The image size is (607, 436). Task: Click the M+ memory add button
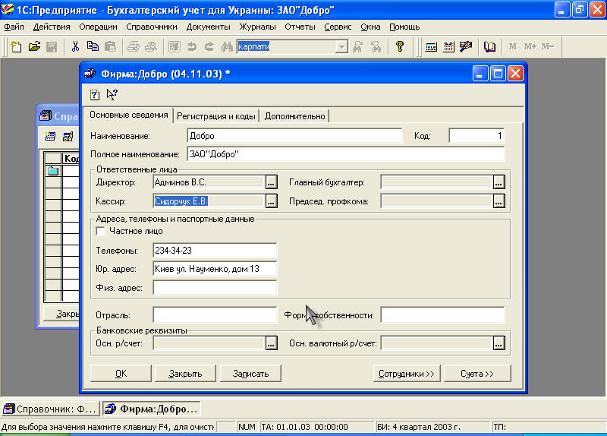tap(530, 47)
